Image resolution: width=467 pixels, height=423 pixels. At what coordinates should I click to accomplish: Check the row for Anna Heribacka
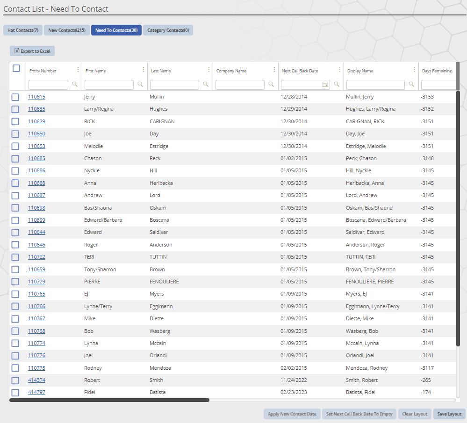[15, 183]
